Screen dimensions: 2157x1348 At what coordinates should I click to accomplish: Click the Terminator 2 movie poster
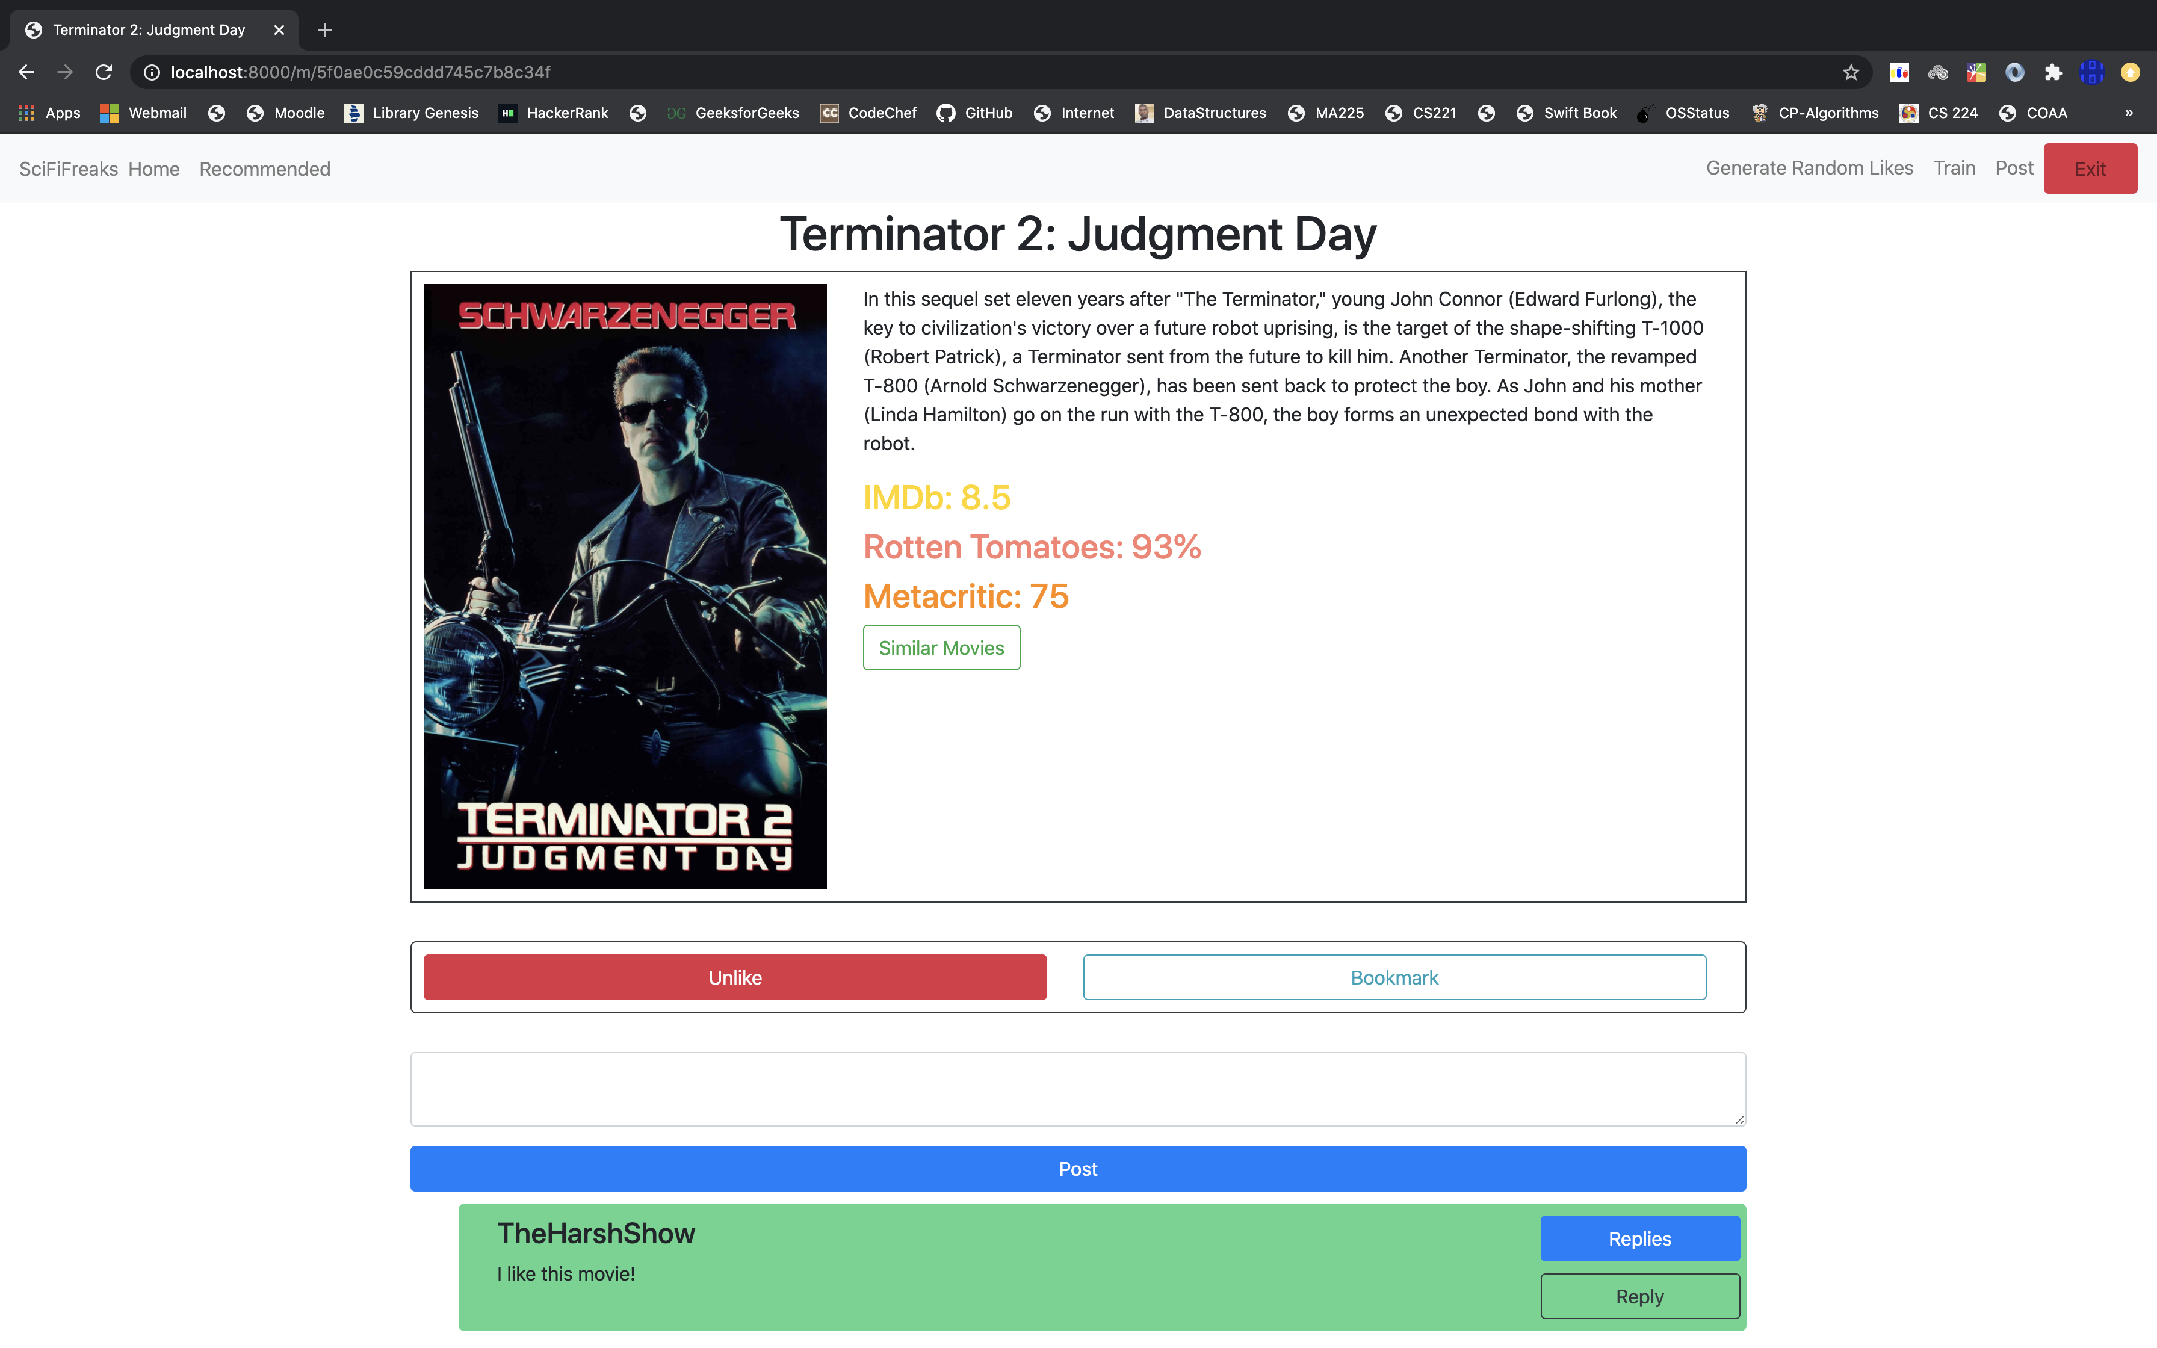[625, 587]
